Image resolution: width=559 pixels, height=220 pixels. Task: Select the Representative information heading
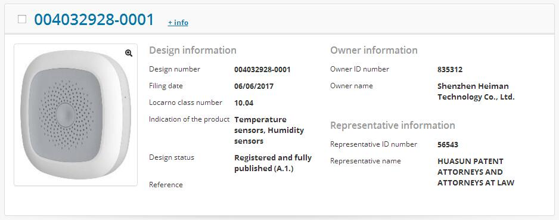[393, 126]
